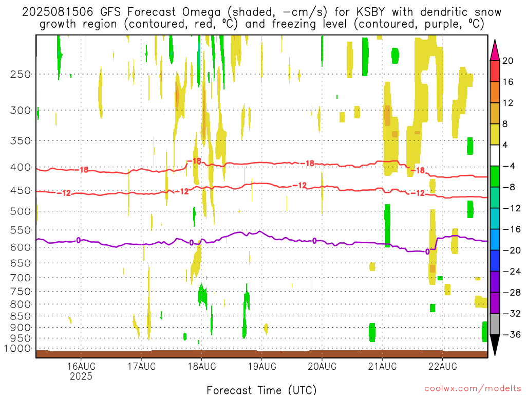Click the 750 pressure axis label
Image resolution: width=526 pixels, height=395 pixels.
(x=21, y=292)
